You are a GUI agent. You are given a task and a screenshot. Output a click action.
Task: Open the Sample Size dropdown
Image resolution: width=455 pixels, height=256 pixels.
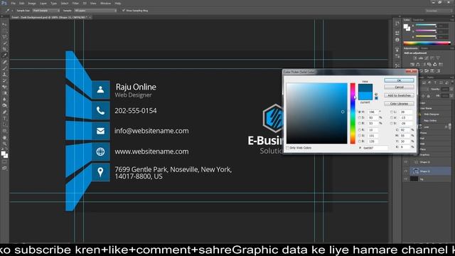point(46,11)
